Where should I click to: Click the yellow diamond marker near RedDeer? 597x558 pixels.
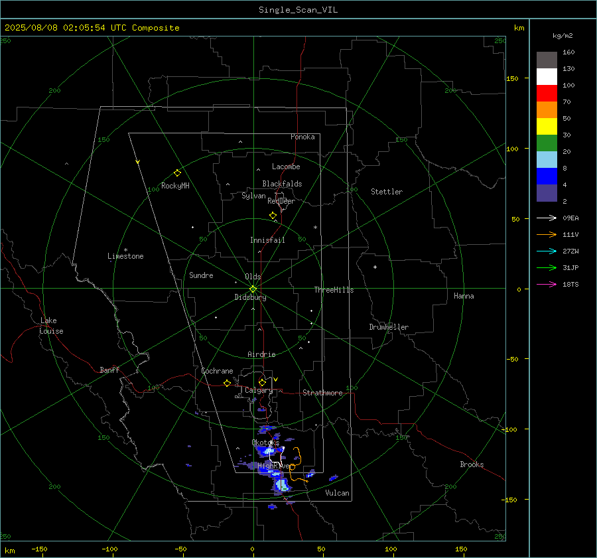click(273, 216)
